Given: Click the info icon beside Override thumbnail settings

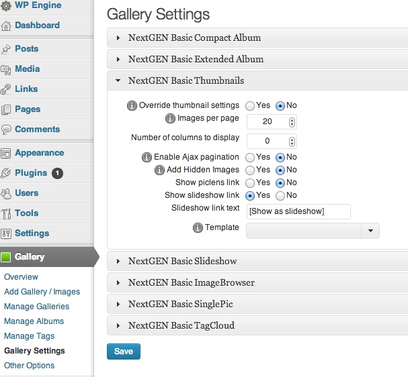Looking at the screenshot, I should (x=132, y=106).
